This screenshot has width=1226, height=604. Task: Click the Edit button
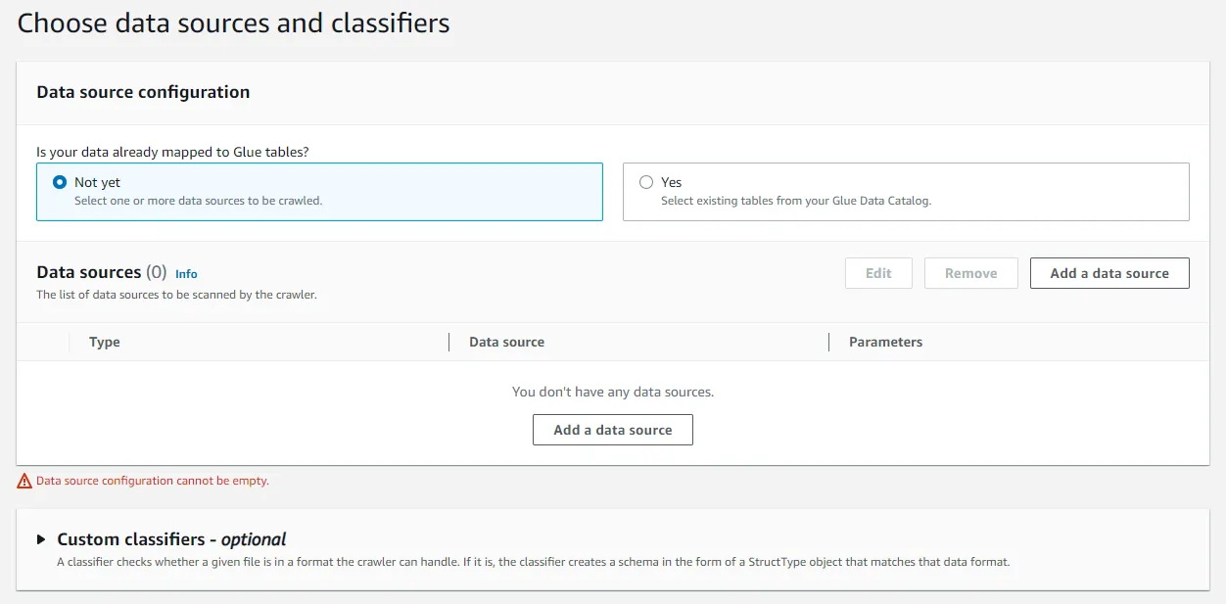pos(878,273)
